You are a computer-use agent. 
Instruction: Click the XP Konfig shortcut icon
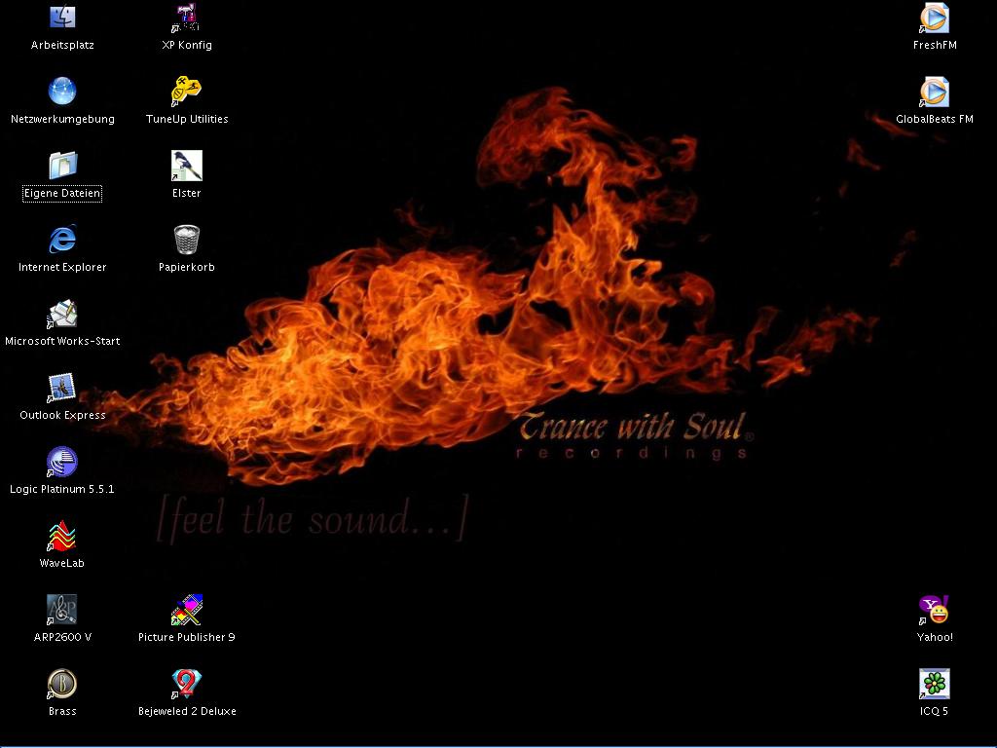187,18
